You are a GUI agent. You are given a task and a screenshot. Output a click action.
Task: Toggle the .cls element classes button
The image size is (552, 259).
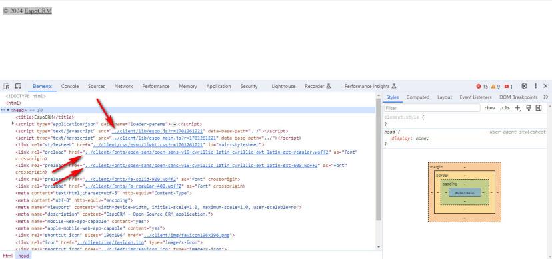[x=505, y=108]
